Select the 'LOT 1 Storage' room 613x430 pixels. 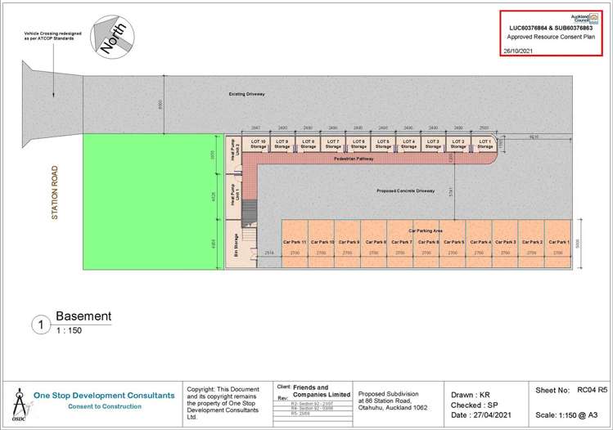(484, 144)
